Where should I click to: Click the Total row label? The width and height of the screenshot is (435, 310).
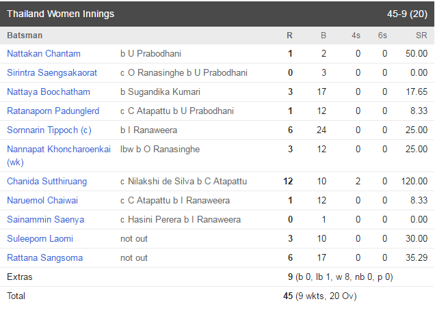(16, 296)
